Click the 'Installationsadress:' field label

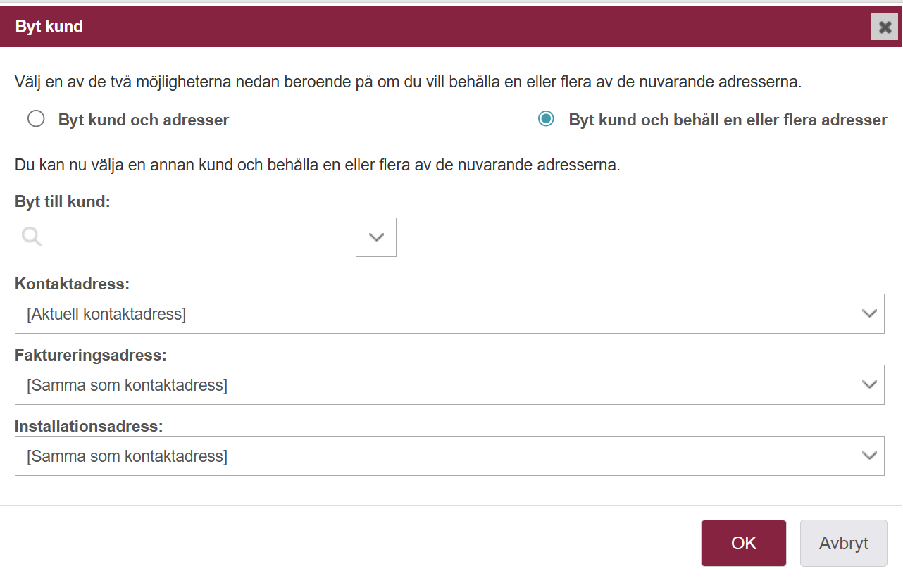pos(89,426)
